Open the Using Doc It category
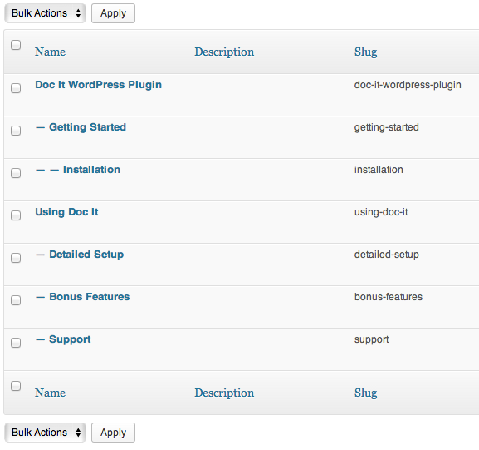 click(66, 212)
